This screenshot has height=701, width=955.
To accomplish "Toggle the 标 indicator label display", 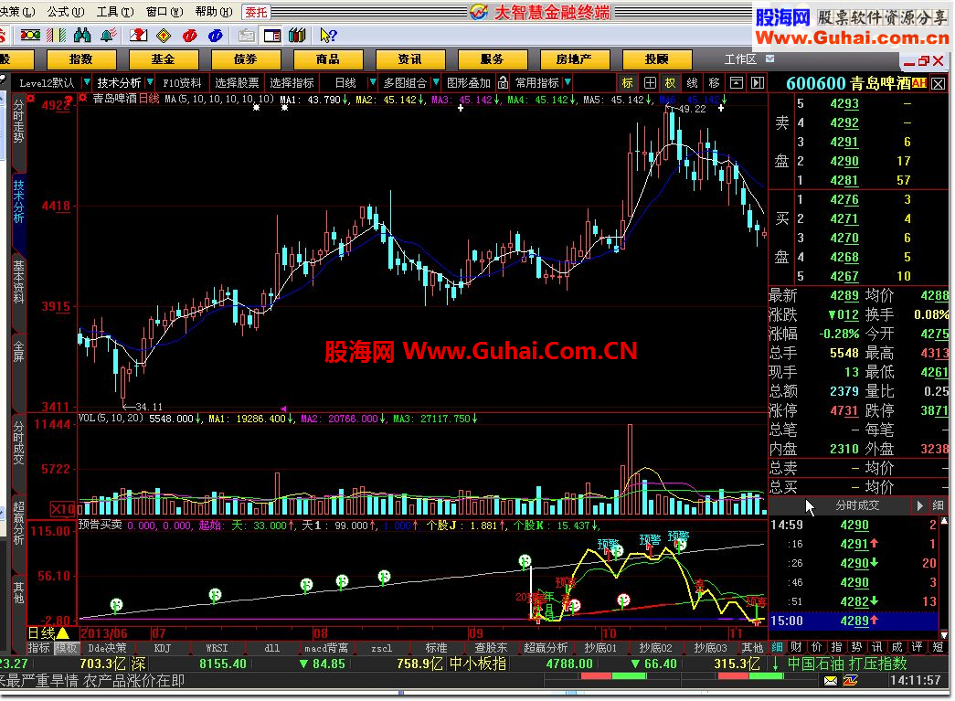I will [627, 82].
